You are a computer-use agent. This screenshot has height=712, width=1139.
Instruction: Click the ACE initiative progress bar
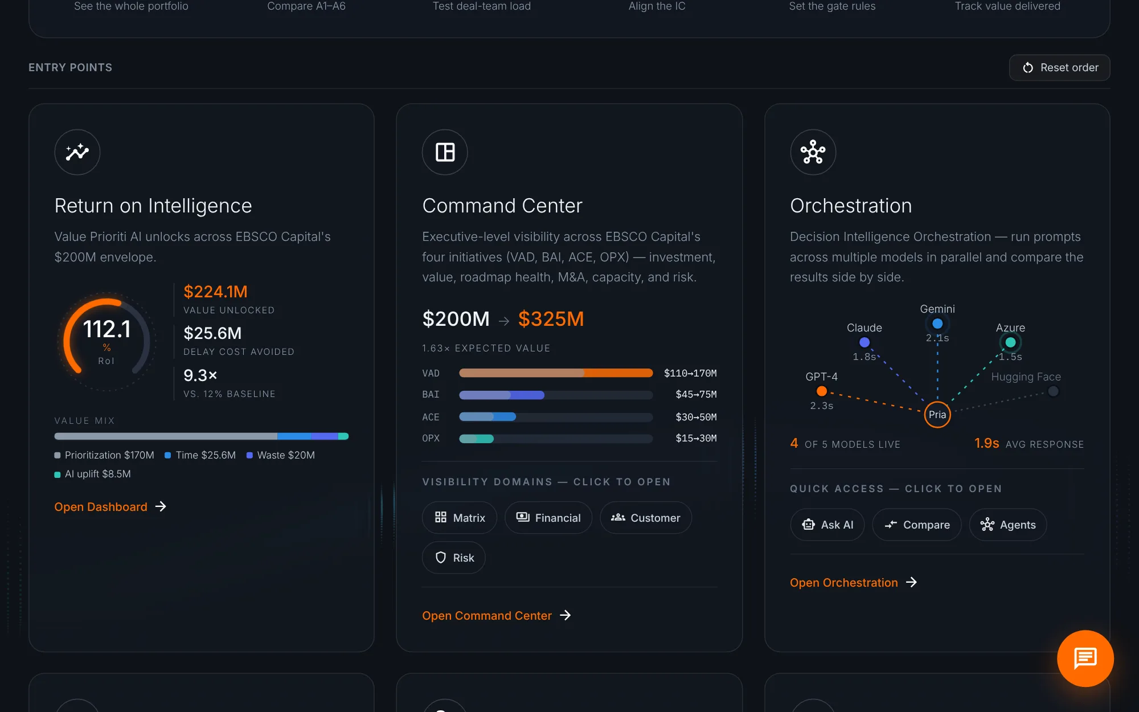556,417
